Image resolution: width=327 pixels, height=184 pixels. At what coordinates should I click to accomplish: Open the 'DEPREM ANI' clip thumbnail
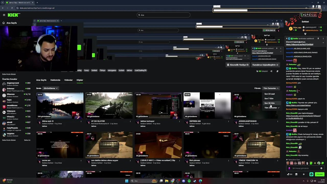coord(207,106)
